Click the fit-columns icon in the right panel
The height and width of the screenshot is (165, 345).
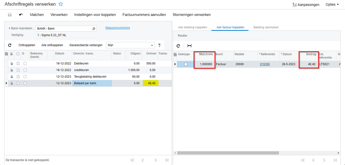tap(189, 46)
